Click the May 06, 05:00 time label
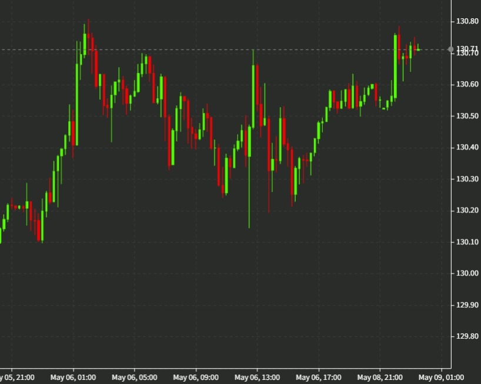 (134, 378)
